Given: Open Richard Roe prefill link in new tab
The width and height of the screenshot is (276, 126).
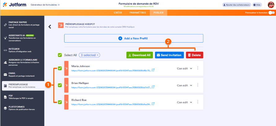Looking at the screenshot, I should coord(153,104).
